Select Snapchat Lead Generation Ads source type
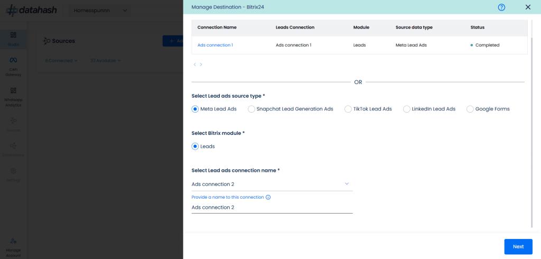The image size is (541, 259). pyautogui.click(x=251, y=109)
